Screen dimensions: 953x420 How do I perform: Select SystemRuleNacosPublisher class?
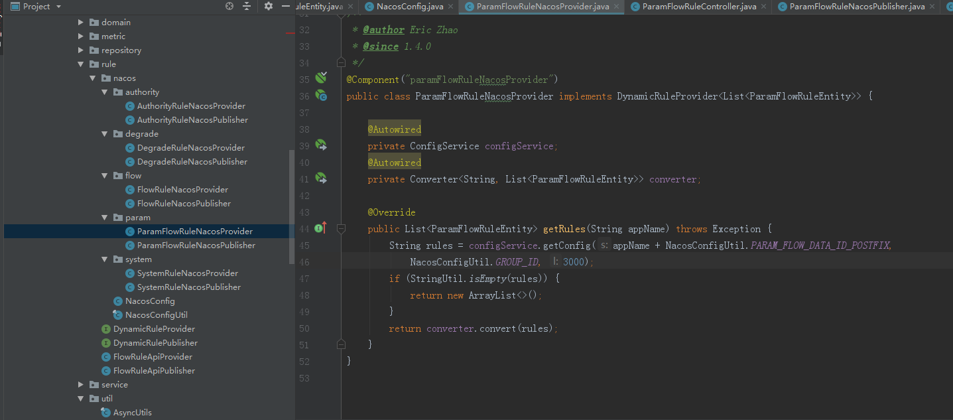189,287
